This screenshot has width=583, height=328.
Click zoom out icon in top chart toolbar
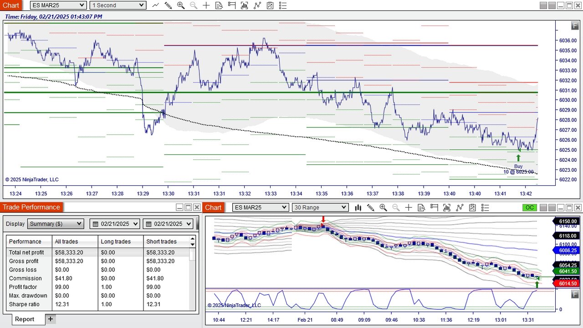[194, 5]
